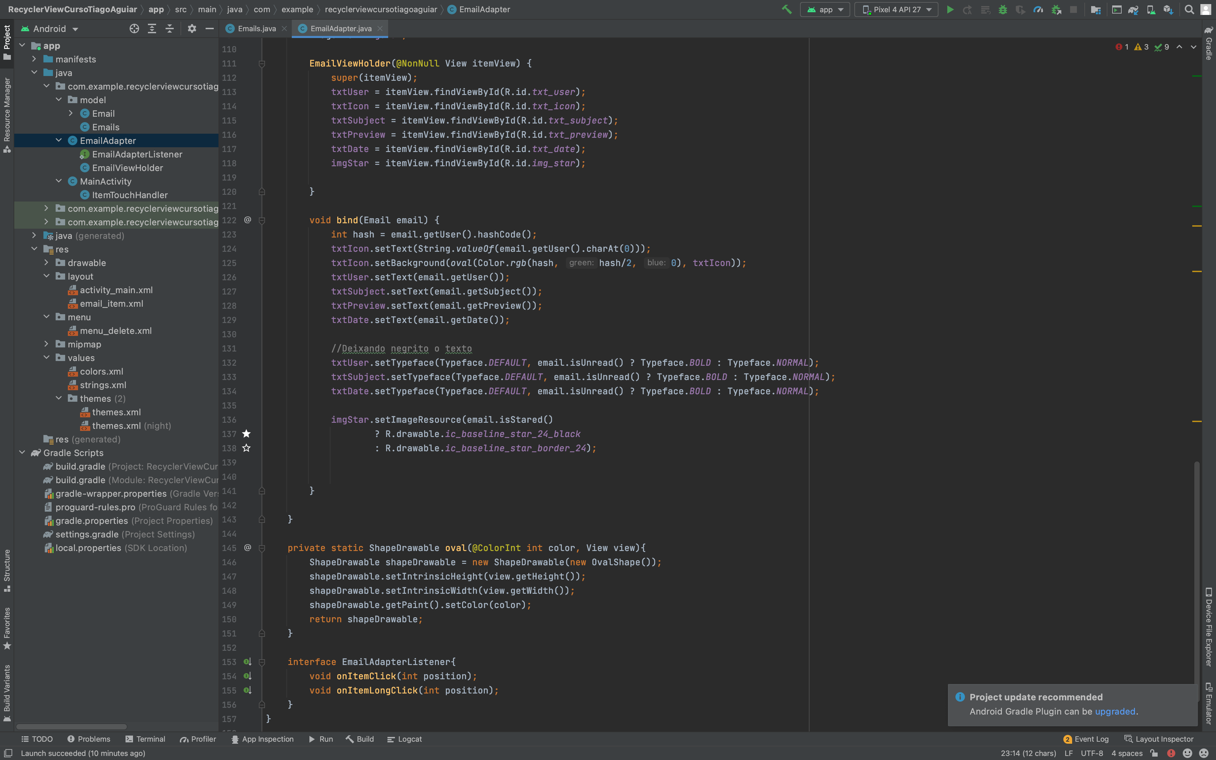The image size is (1216, 760).
Task: Collapse the values folder in project tree
Action: (x=47, y=357)
